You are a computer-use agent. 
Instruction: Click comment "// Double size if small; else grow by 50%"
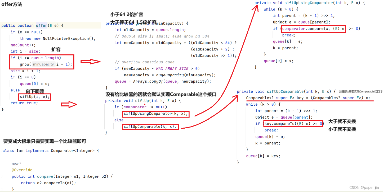tap(162, 36)
